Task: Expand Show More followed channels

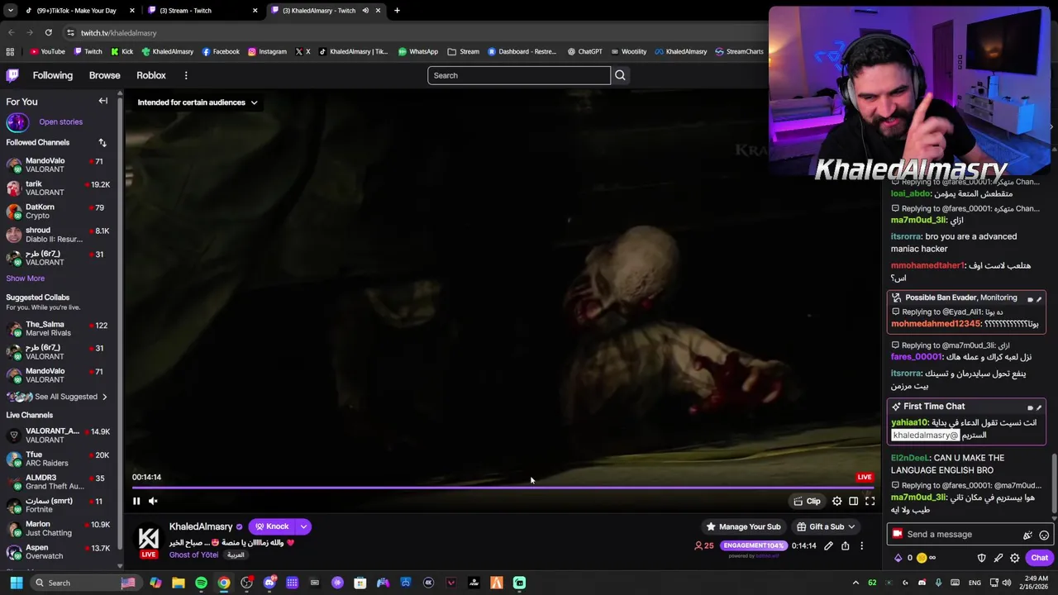Action: point(26,278)
